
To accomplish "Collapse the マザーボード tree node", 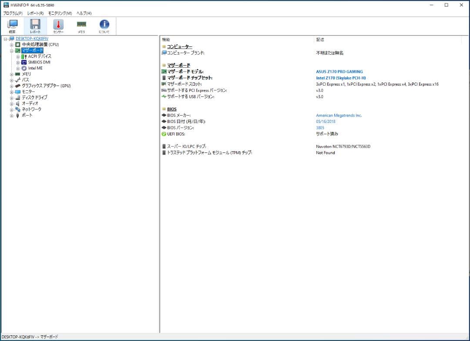I will [12, 50].
